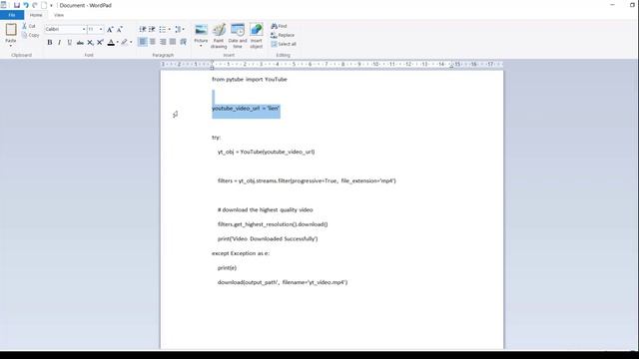639x359 pixels.
Task: Toggle Italic formatting
Action: tap(60, 42)
